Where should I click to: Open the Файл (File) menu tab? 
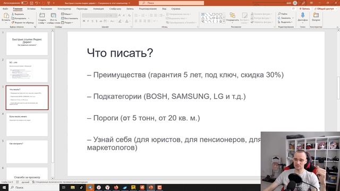click(5, 9)
